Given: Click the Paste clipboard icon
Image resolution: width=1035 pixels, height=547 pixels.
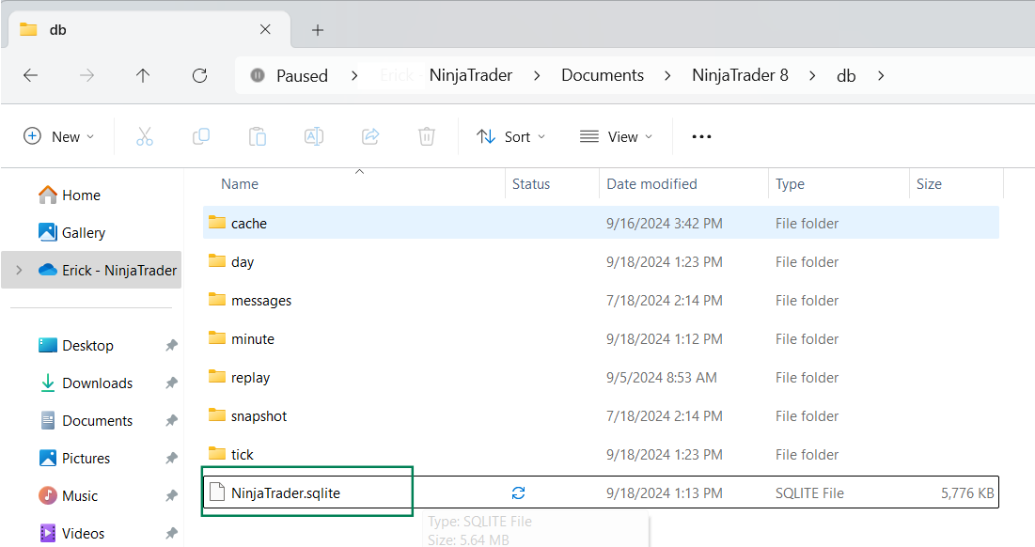Looking at the screenshot, I should point(257,136).
